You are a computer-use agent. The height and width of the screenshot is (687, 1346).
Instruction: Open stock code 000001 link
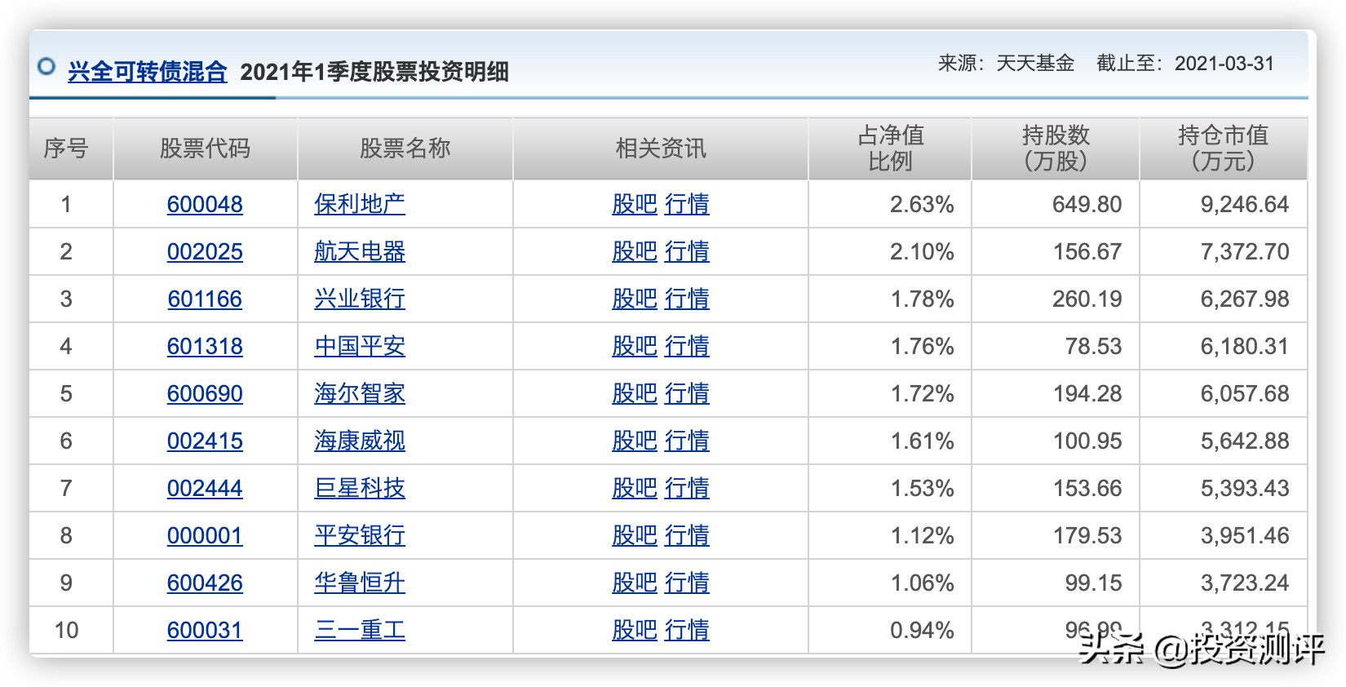click(205, 535)
